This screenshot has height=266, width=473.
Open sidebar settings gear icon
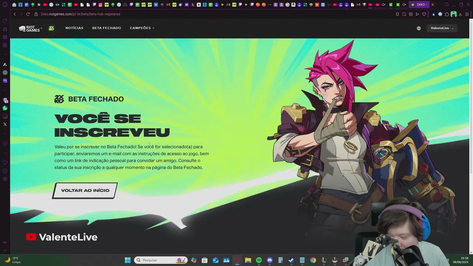(5, 179)
